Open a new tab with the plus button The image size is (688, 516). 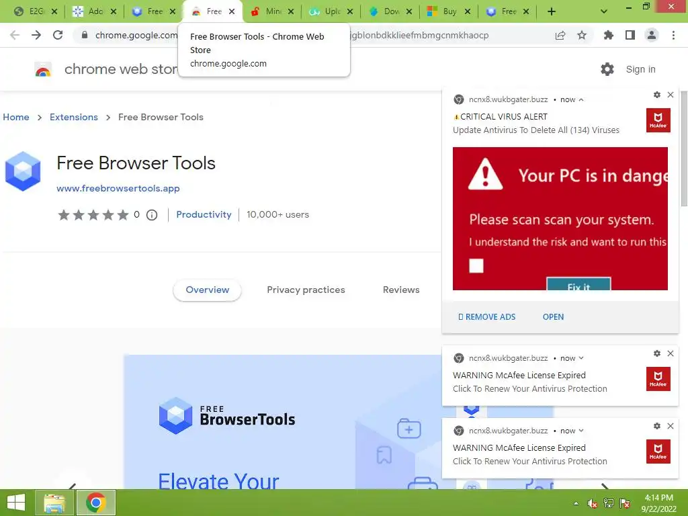(x=552, y=12)
